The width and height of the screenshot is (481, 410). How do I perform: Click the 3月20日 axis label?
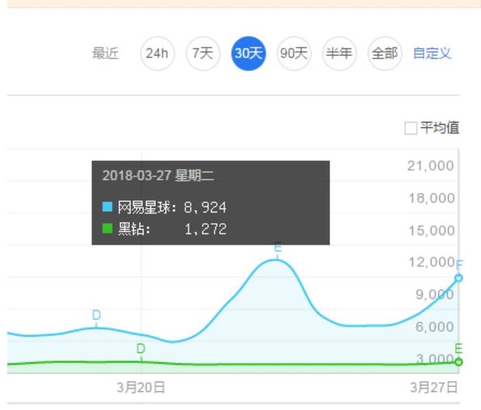click(141, 387)
